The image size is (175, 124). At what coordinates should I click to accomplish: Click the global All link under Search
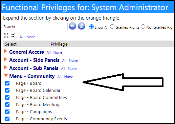tap(21, 37)
